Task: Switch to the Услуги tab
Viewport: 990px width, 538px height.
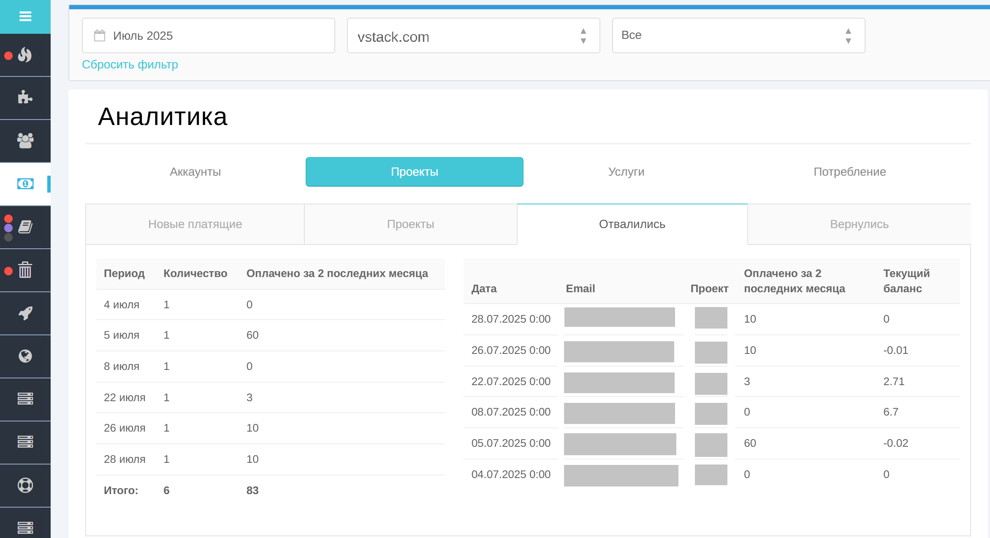Action: pyautogui.click(x=626, y=172)
